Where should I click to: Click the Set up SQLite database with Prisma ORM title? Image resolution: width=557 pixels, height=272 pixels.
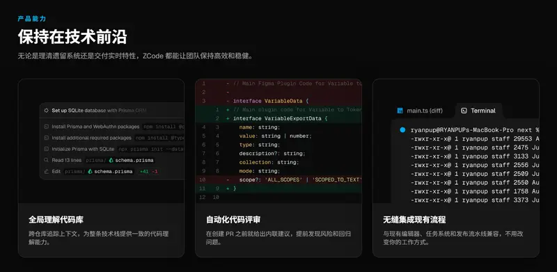(99, 111)
